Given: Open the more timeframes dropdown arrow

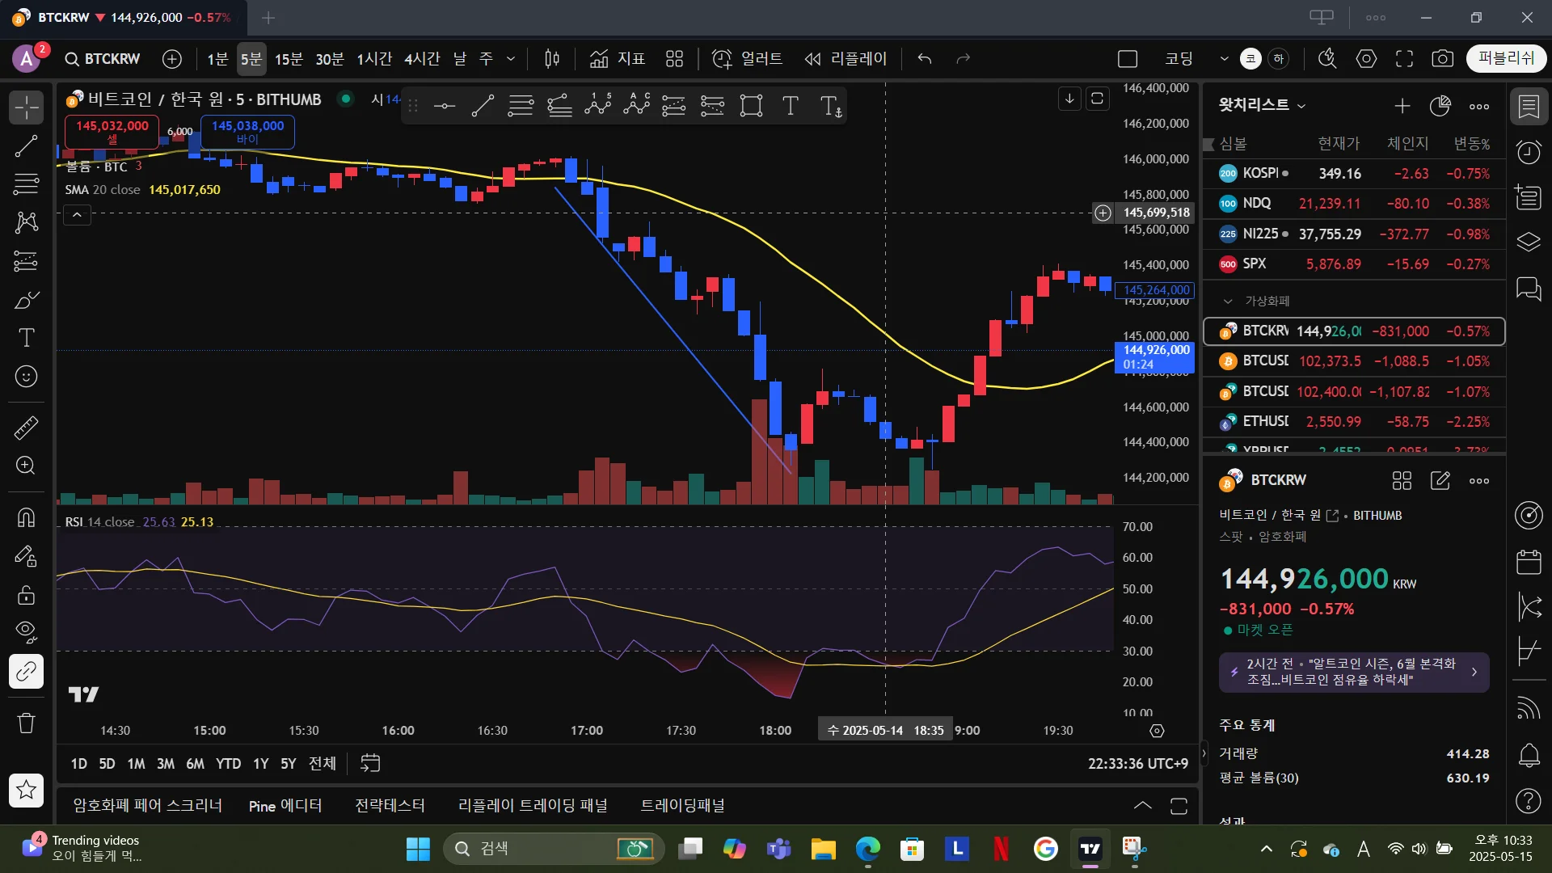Looking at the screenshot, I should pyautogui.click(x=511, y=58).
